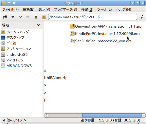
Task: Close the ダウンロード window
Action: coord(143,3)
